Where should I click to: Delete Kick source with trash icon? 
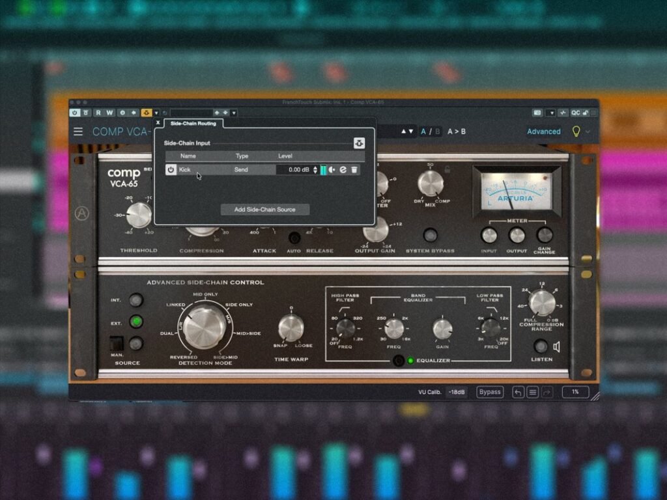pyautogui.click(x=354, y=170)
